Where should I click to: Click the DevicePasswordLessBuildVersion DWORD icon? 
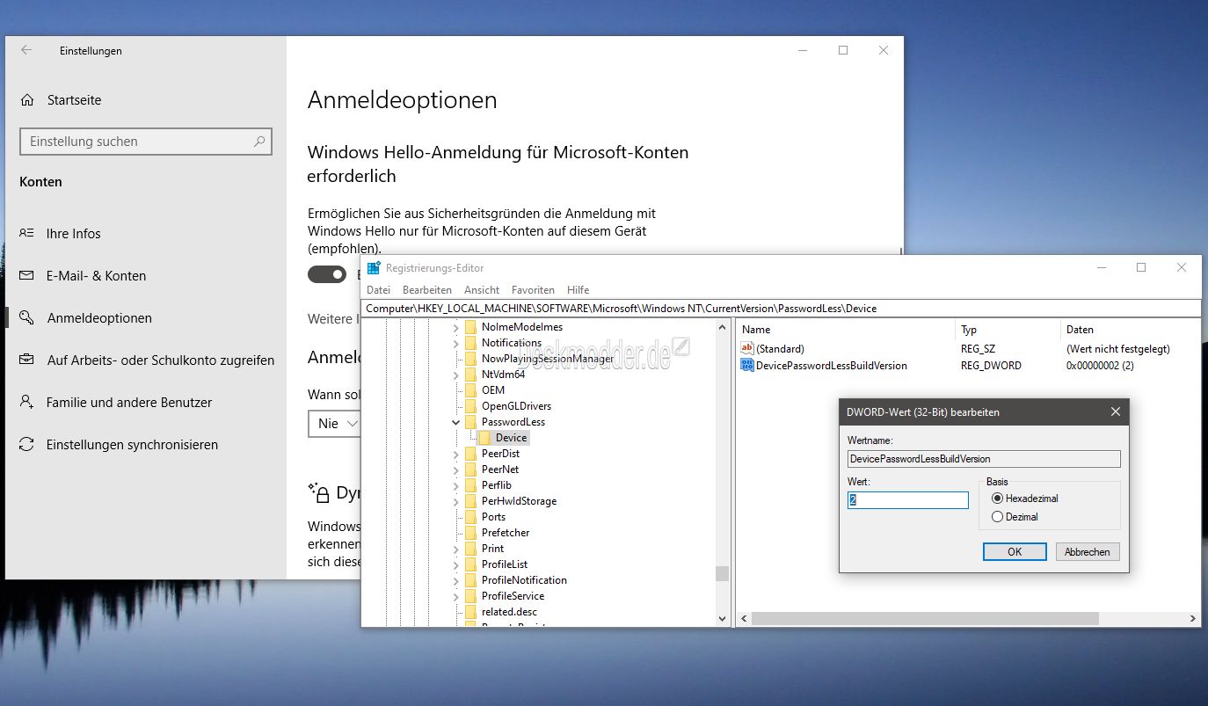[748, 365]
